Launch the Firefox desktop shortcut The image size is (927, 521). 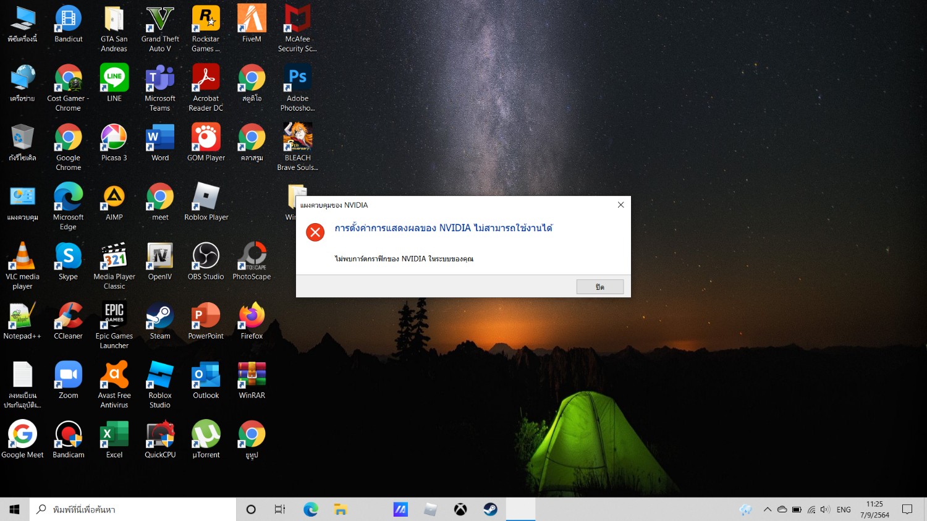coord(252,321)
